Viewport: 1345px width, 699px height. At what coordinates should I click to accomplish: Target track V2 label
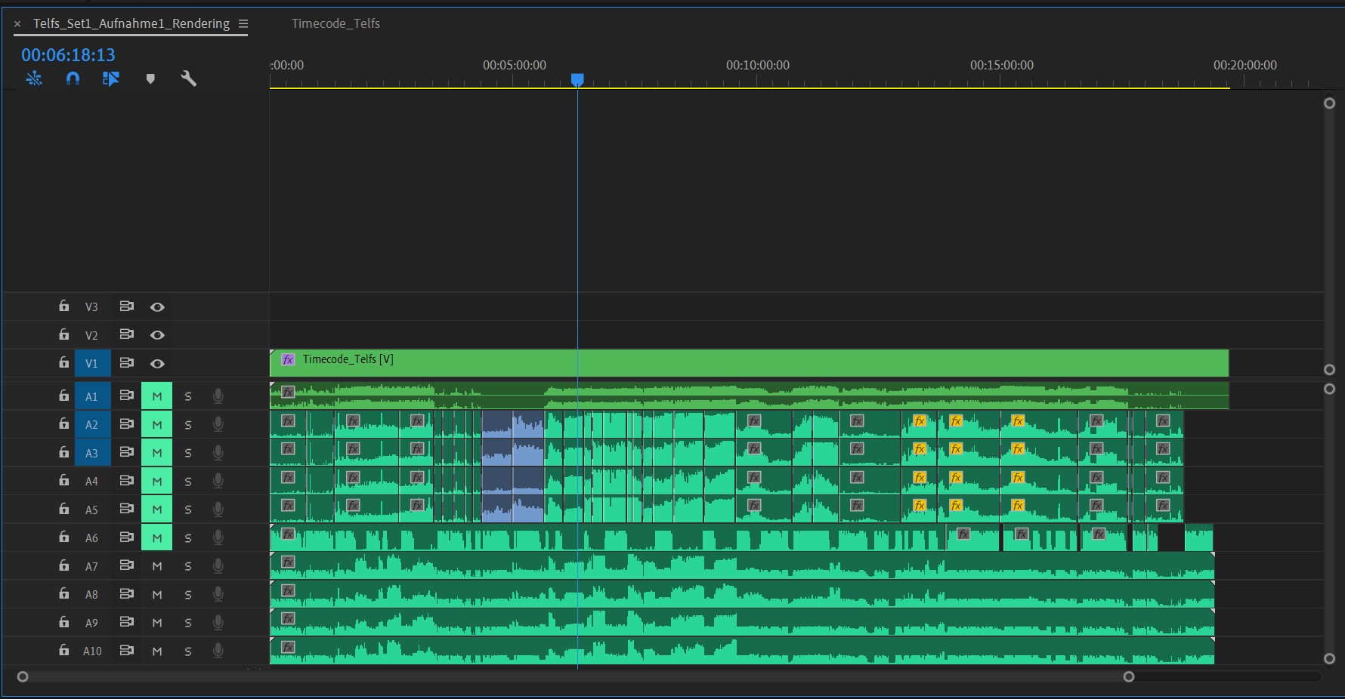(92, 335)
